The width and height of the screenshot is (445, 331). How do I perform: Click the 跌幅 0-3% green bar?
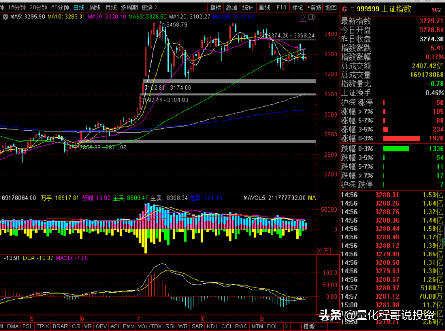[x=396, y=149]
